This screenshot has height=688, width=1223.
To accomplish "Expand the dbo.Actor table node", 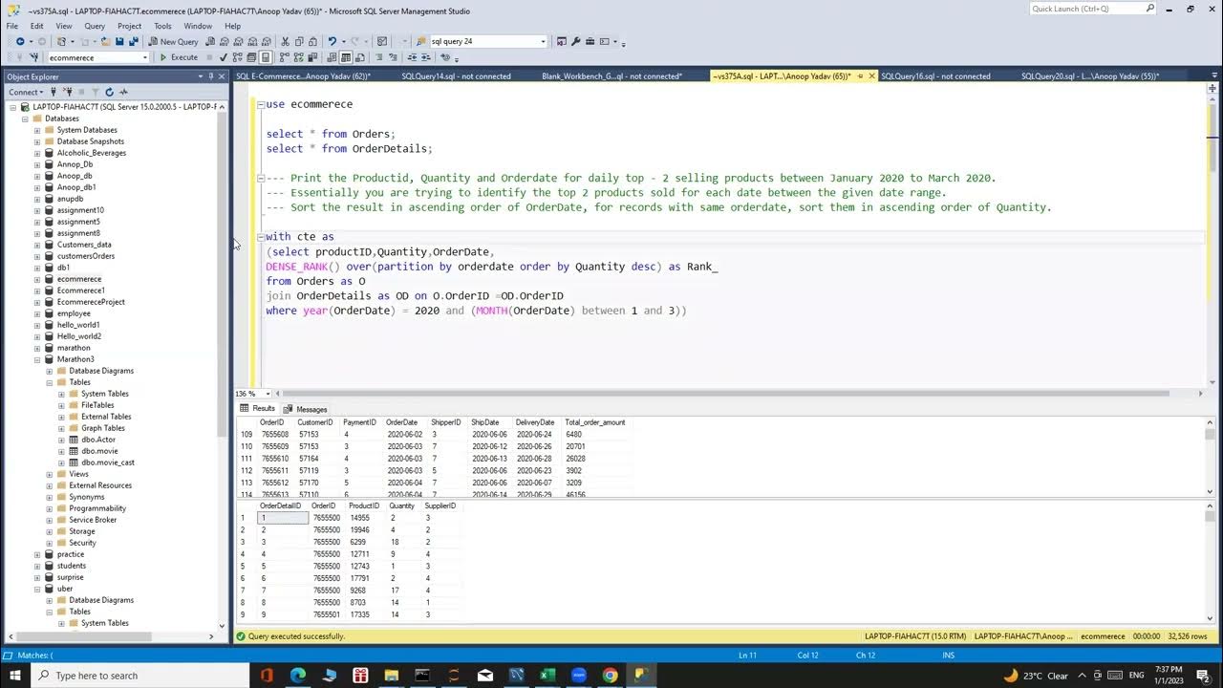I will (61, 440).
